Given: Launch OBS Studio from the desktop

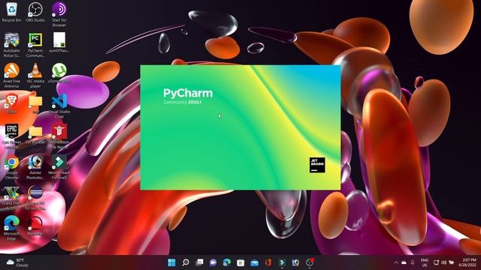Looking at the screenshot, I should click(35, 12).
